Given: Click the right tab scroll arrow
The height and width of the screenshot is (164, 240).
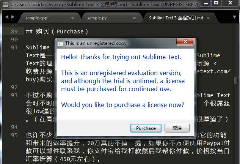Looking at the screenshot, I should [13, 17].
